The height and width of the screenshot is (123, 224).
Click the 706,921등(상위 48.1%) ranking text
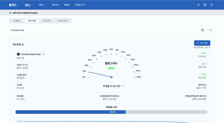click(196, 96)
